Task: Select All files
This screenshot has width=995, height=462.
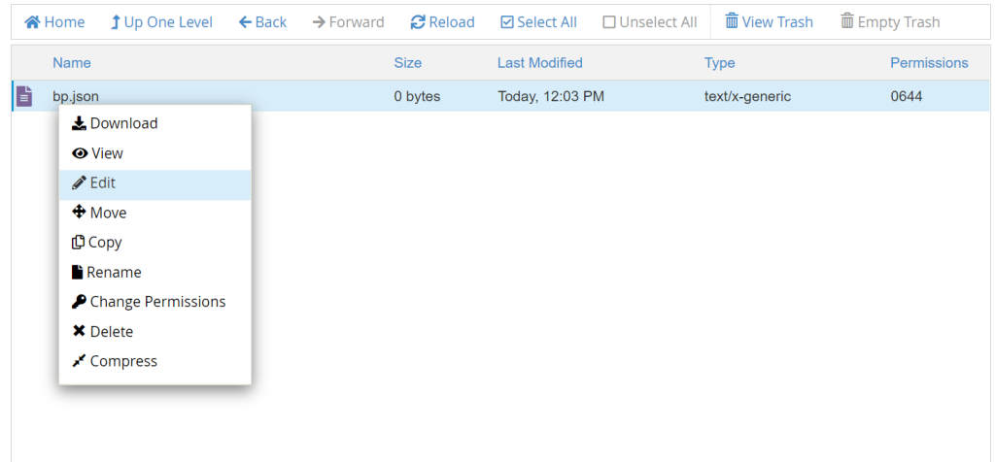Action: [x=538, y=22]
